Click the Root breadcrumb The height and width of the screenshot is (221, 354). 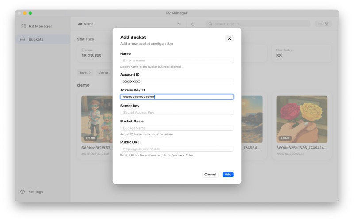[85, 72]
